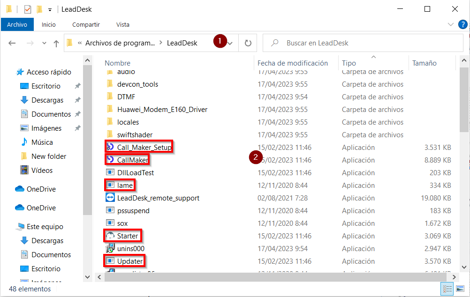Select the Updater application icon

tap(110, 261)
